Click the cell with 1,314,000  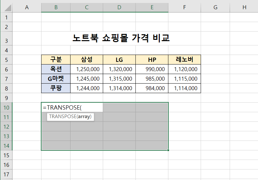click(x=119, y=88)
